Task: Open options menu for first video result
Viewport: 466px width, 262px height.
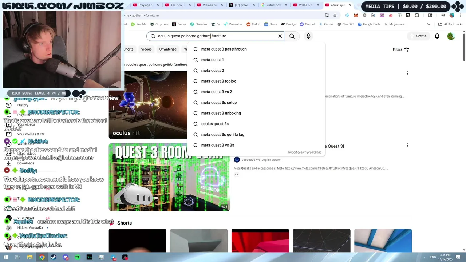Action: point(407,74)
